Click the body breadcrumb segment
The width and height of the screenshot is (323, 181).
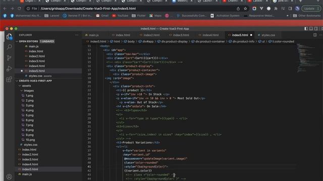[129, 41]
